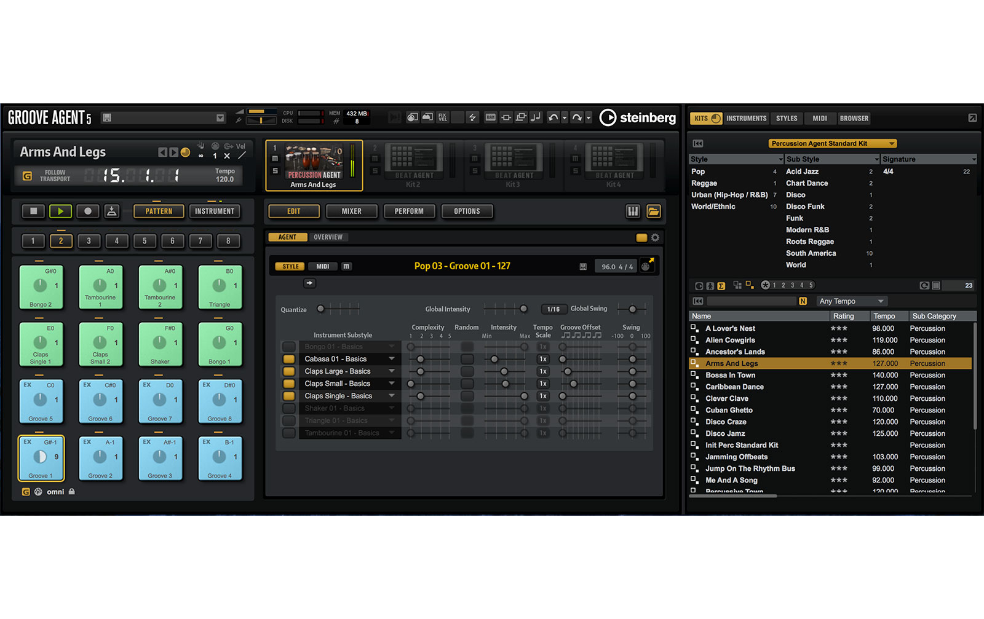Enable the Shaker 01 - Basics instrument
Image resolution: width=984 pixels, height=619 pixels.
tap(288, 408)
